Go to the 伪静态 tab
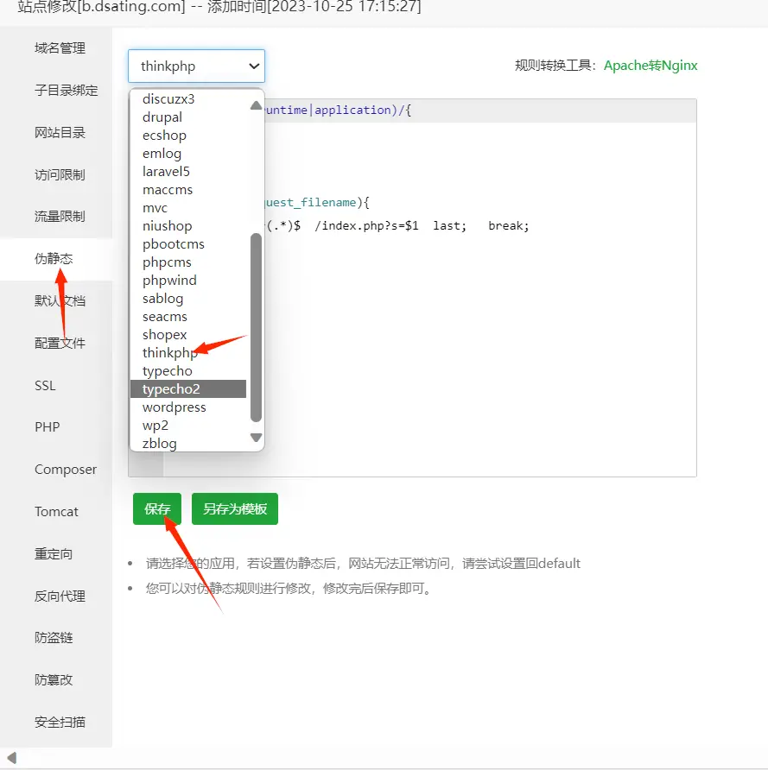 (x=54, y=259)
